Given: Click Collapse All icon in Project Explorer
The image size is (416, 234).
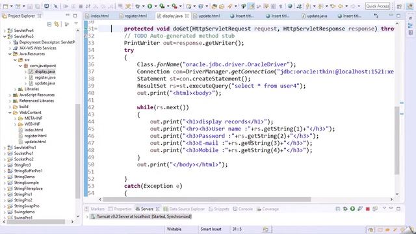Looking at the screenshot, I should (49, 25).
